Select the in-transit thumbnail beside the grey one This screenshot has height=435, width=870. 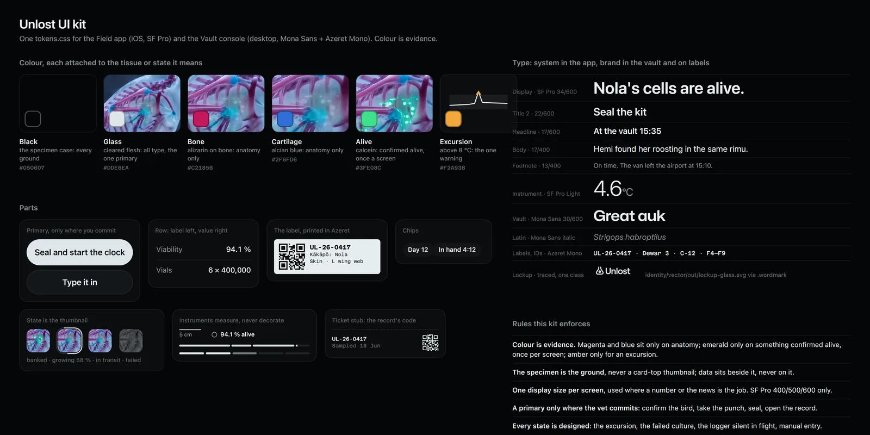100,341
